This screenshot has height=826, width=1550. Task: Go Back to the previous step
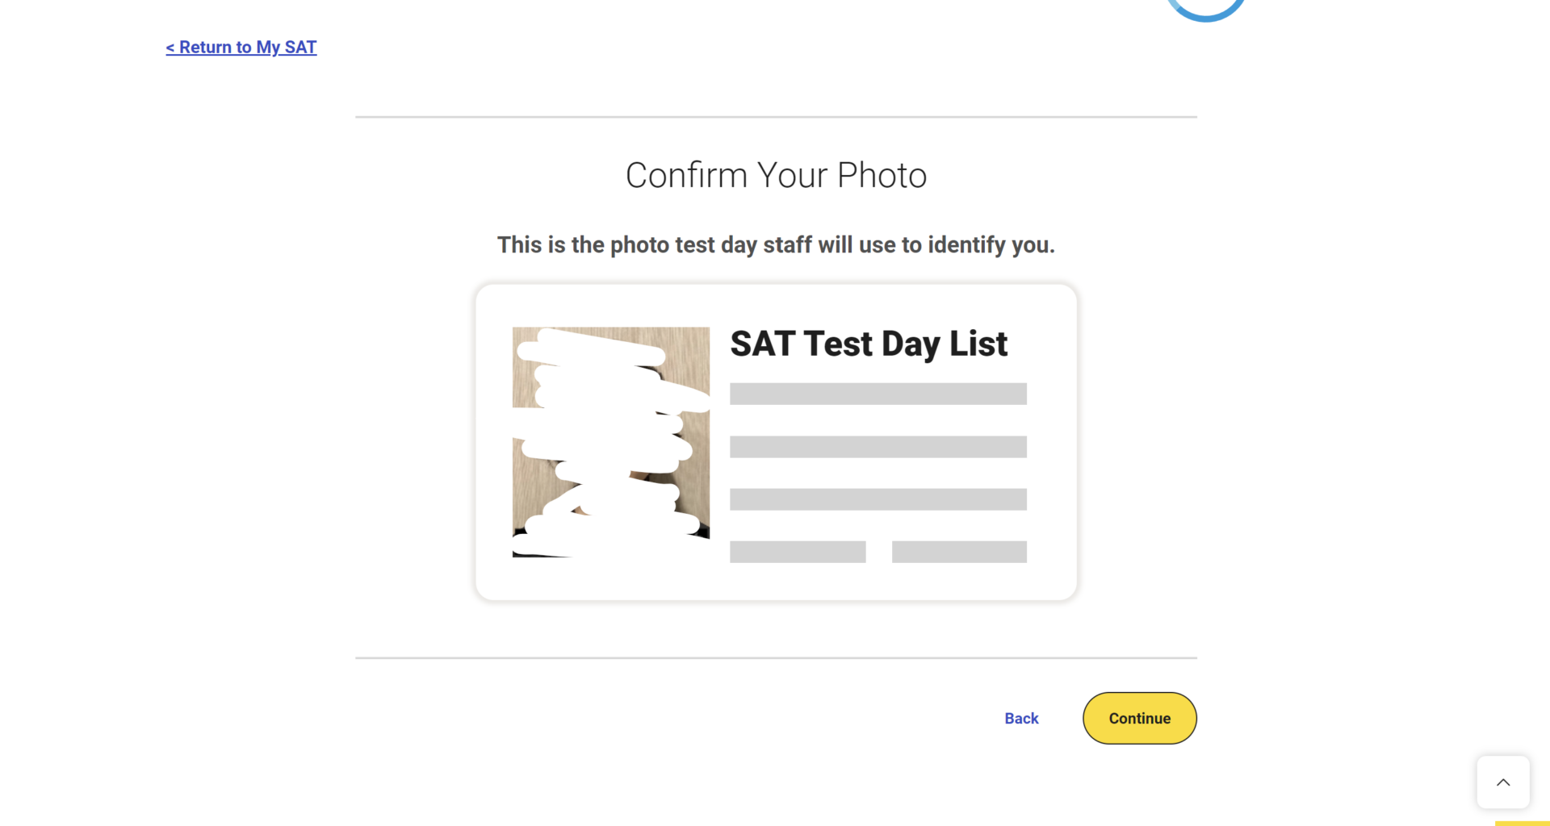click(x=1021, y=718)
